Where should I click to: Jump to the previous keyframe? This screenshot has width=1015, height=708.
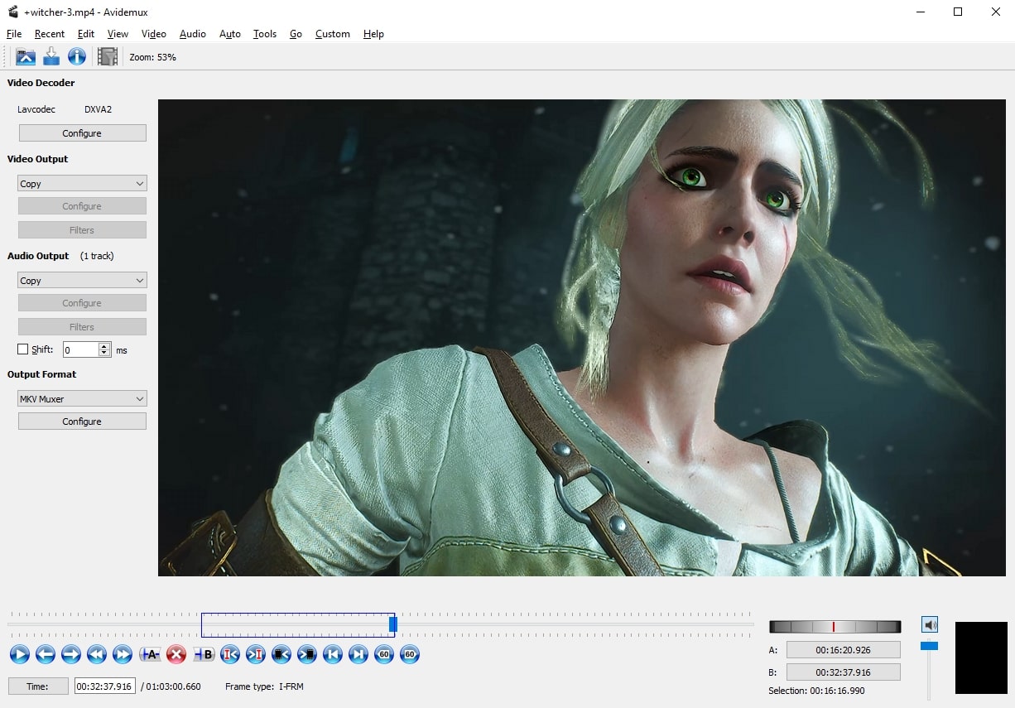coord(97,654)
